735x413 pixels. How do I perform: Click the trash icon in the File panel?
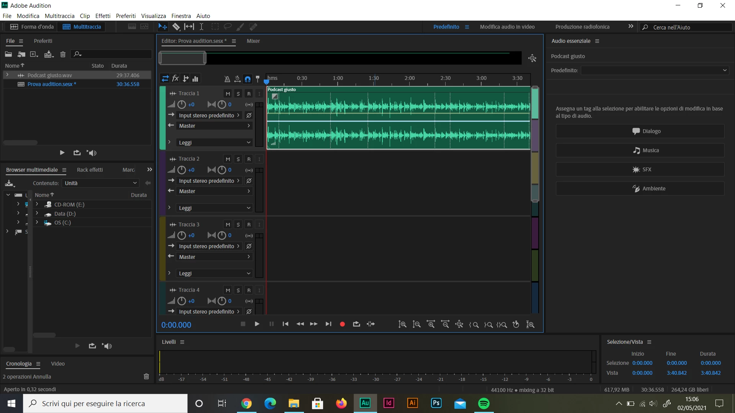pyautogui.click(x=63, y=54)
